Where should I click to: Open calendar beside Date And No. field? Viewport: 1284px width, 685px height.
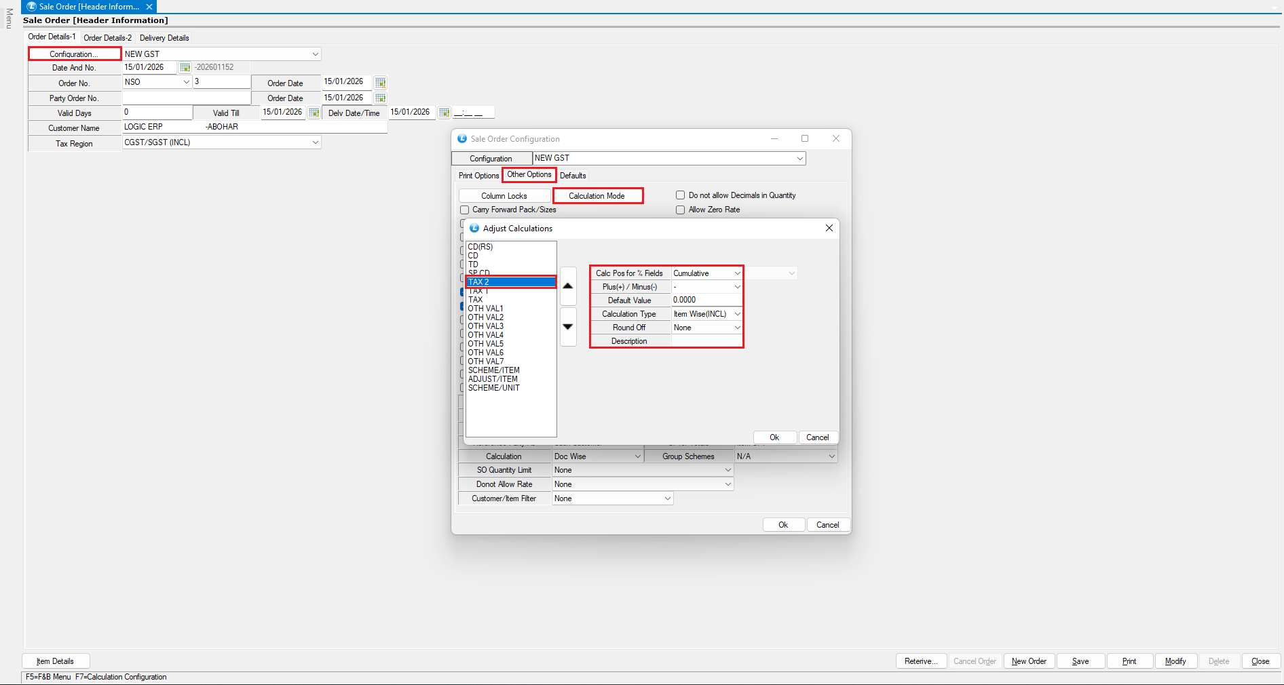coord(185,68)
